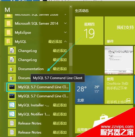Click the MyEclipse folder icon
Image resolution: width=135 pixels, height=137 pixels.
[x=9, y=32]
